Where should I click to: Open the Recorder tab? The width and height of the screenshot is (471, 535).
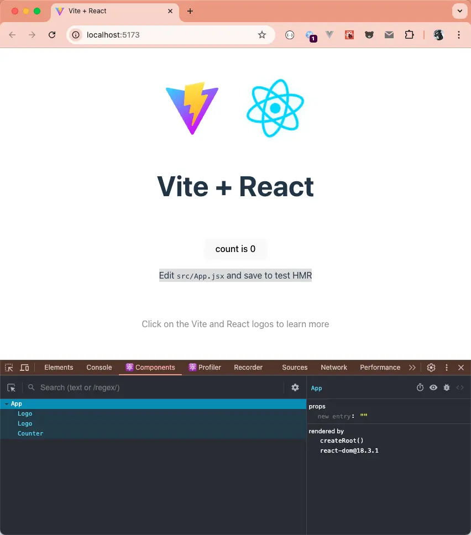coord(248,368)
